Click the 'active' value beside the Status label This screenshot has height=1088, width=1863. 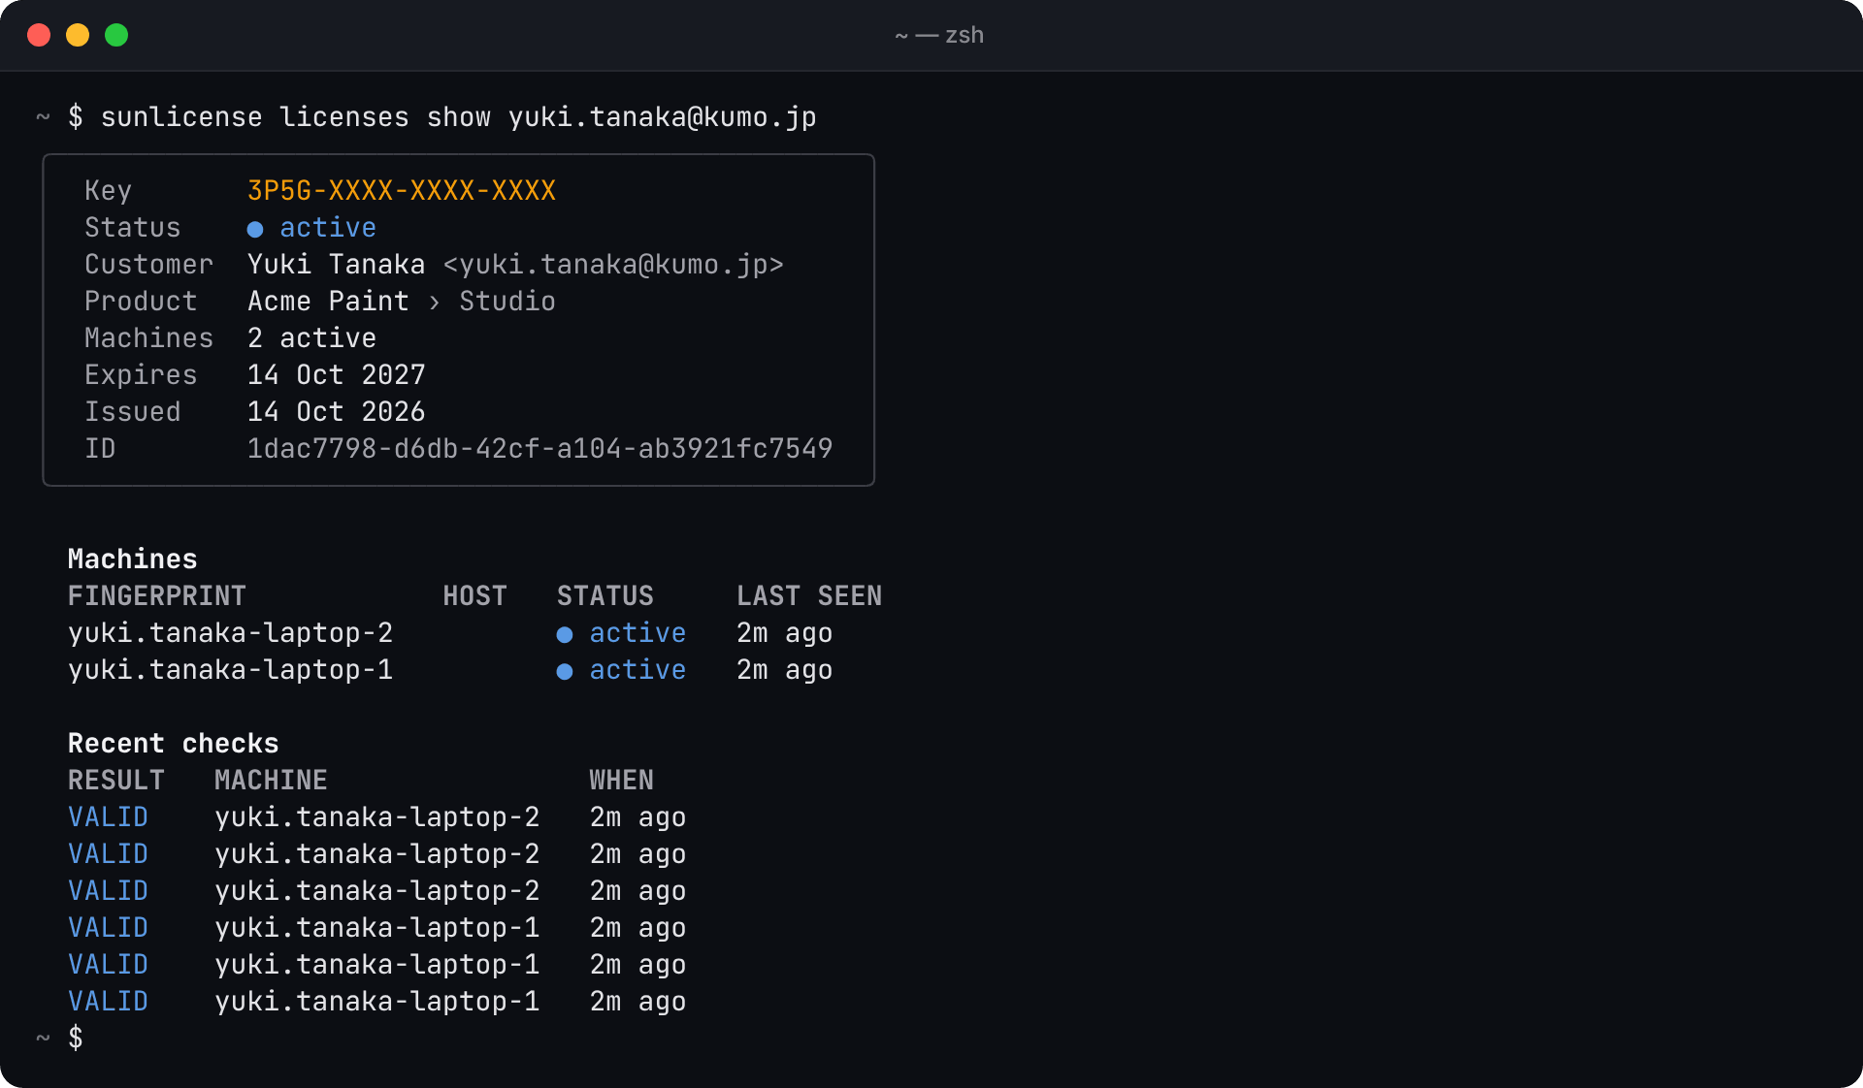(x=328, y=228)
